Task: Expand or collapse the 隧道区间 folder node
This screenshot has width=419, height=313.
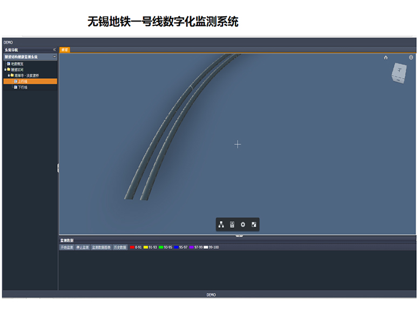Action: tap(5, 69)
